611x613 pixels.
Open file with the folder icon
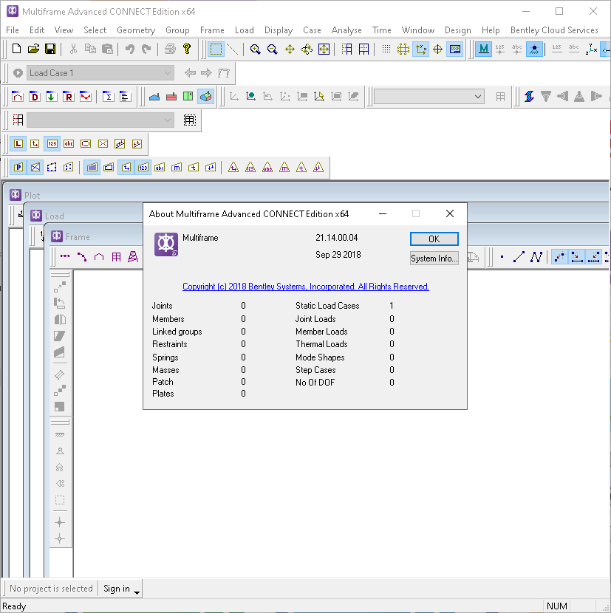click(x=33, y=49)
